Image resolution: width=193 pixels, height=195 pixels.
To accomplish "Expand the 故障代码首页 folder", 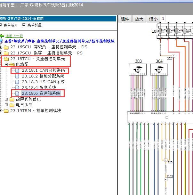I will coord(6,99).
